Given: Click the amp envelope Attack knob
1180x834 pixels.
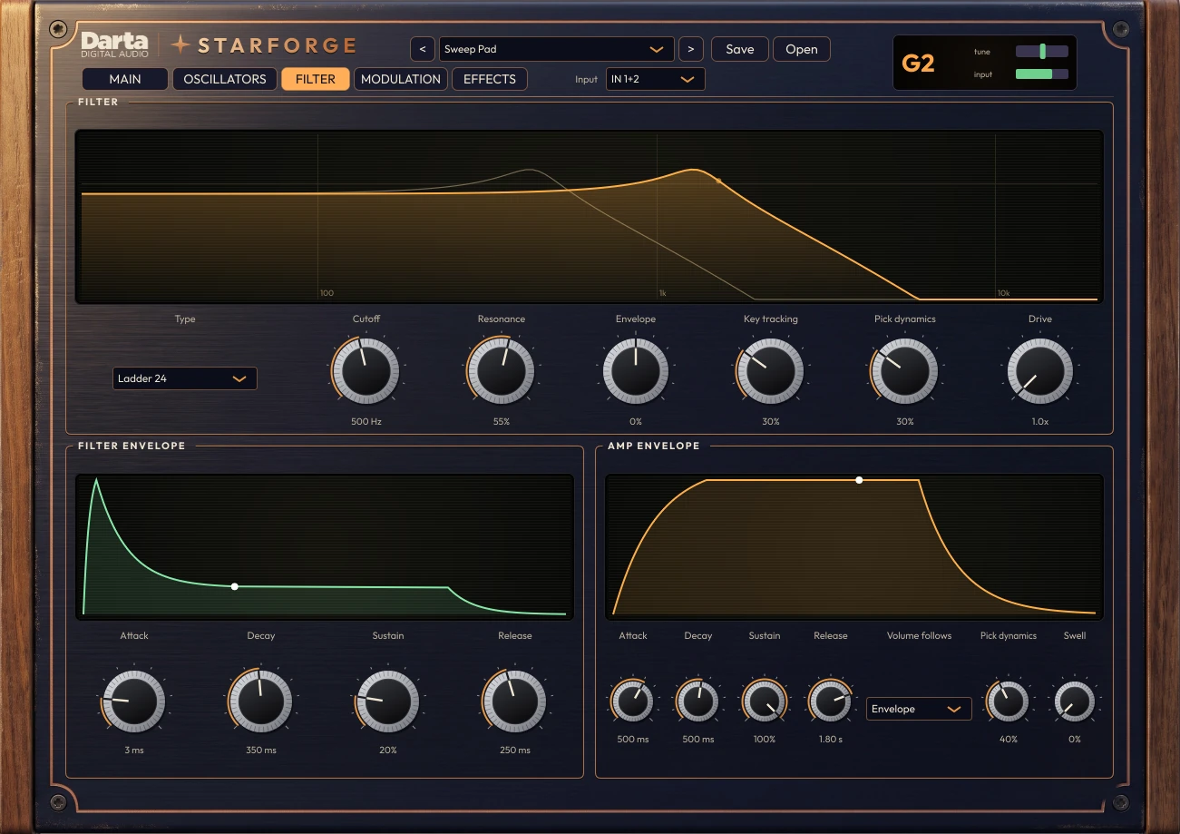Looking at the screenshot, I should click(x=632, y=702).
